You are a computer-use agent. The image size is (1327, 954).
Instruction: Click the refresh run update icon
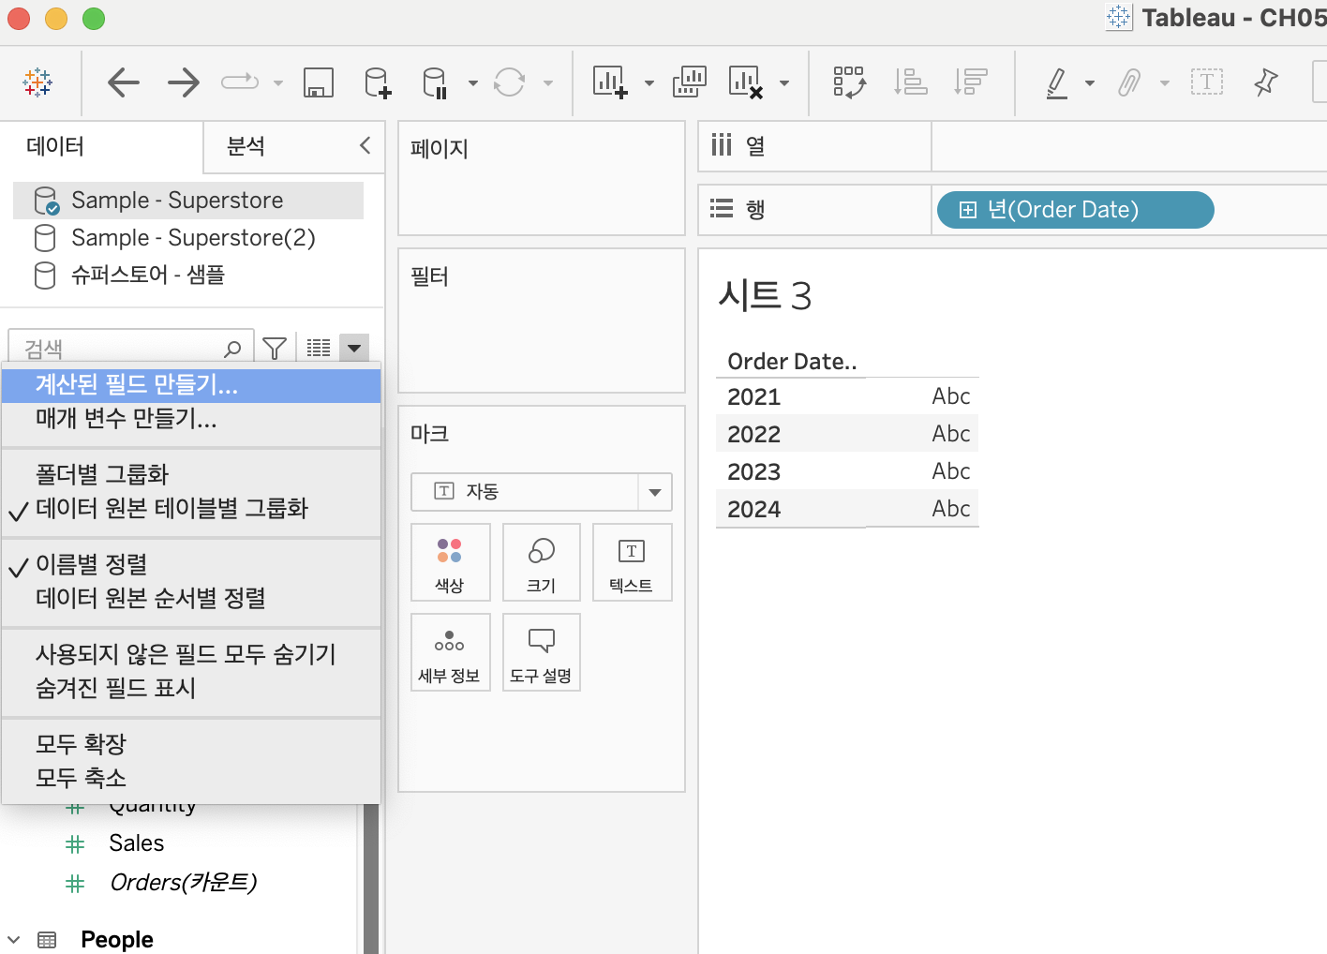click(510, 82)
